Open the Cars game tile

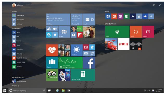click(x=111, y=44)
